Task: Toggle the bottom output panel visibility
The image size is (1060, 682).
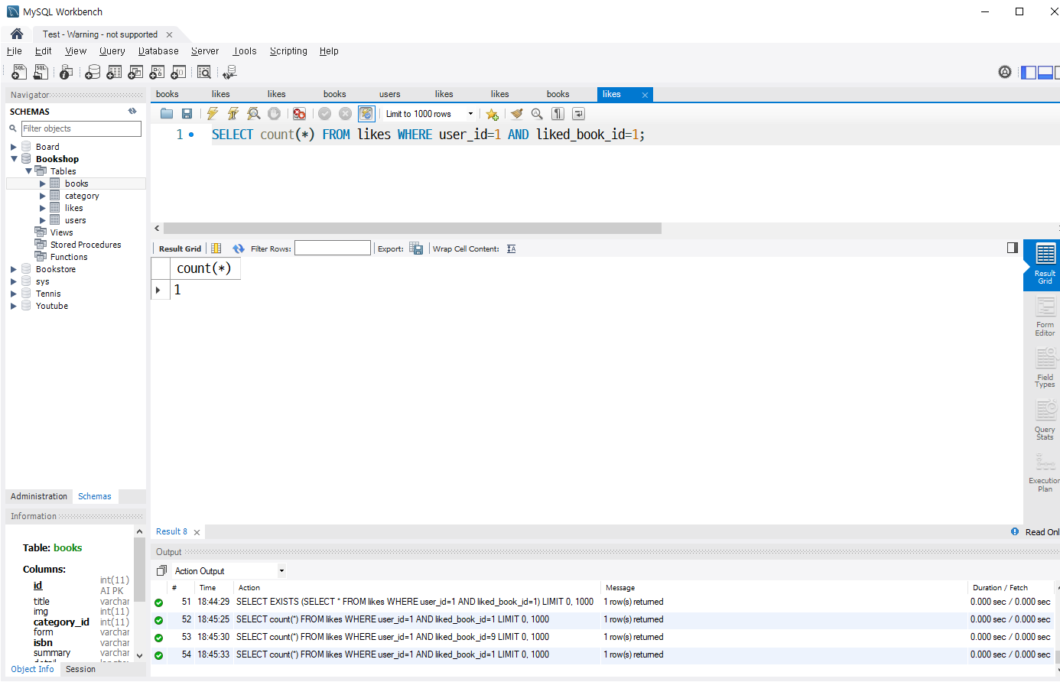Action: coord(1045,73)
